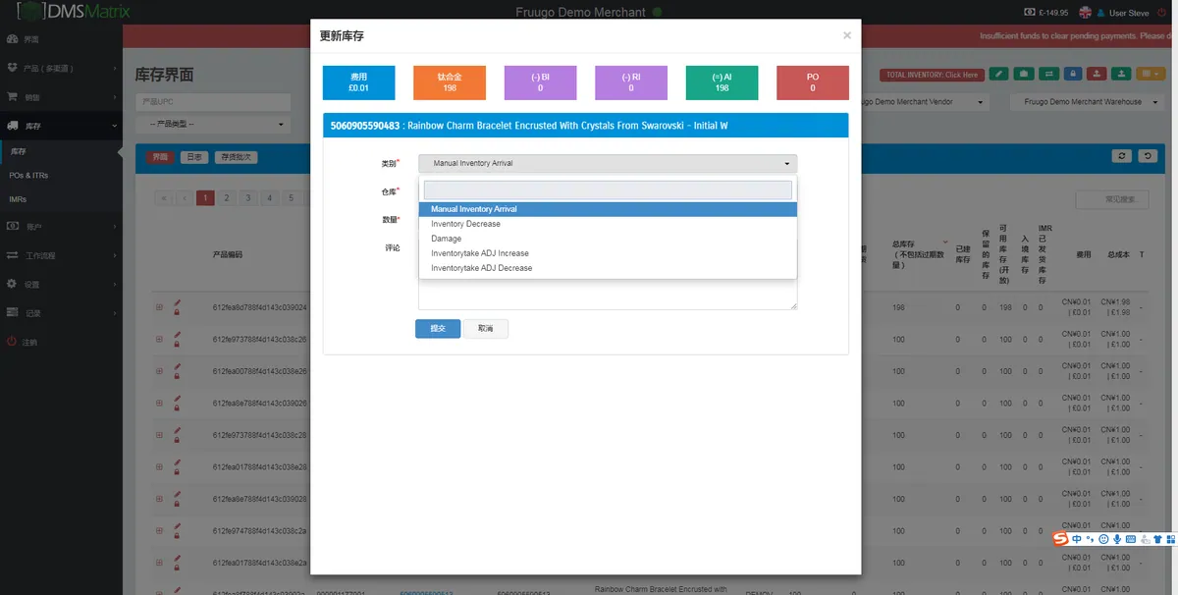Viewport: 1178px width, 595px height.
Task: Click the Sogou 中 language mode icon
Action: click(x=1077, y=539)
